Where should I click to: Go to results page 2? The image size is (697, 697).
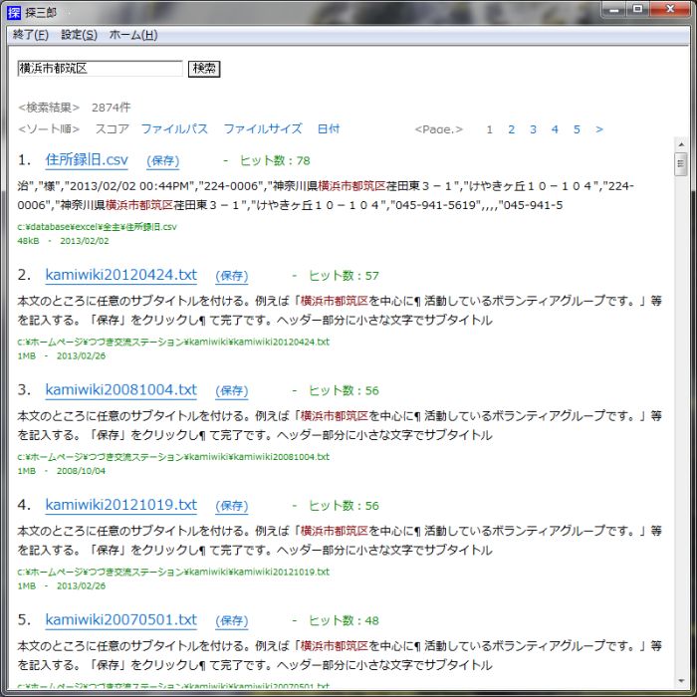click(511, 129)
